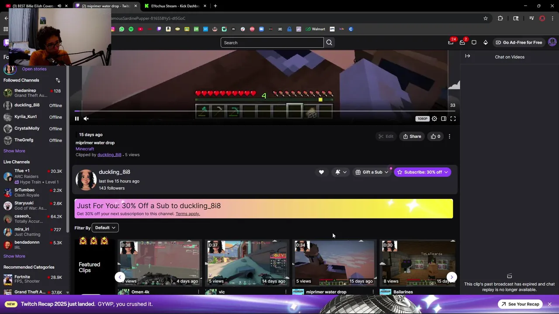Open options for miprimer water drop clip card
This screenshot has height=314, width=559.
tap(373, 292)
